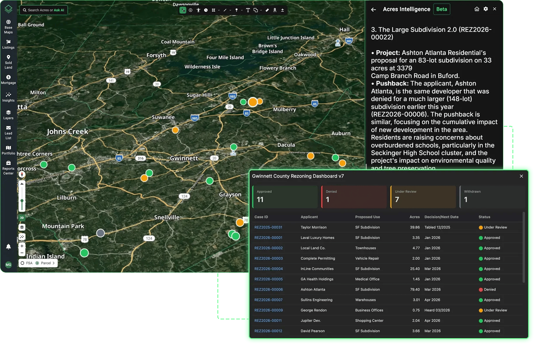Open case link REZ2026-00006

click(268, 290)
